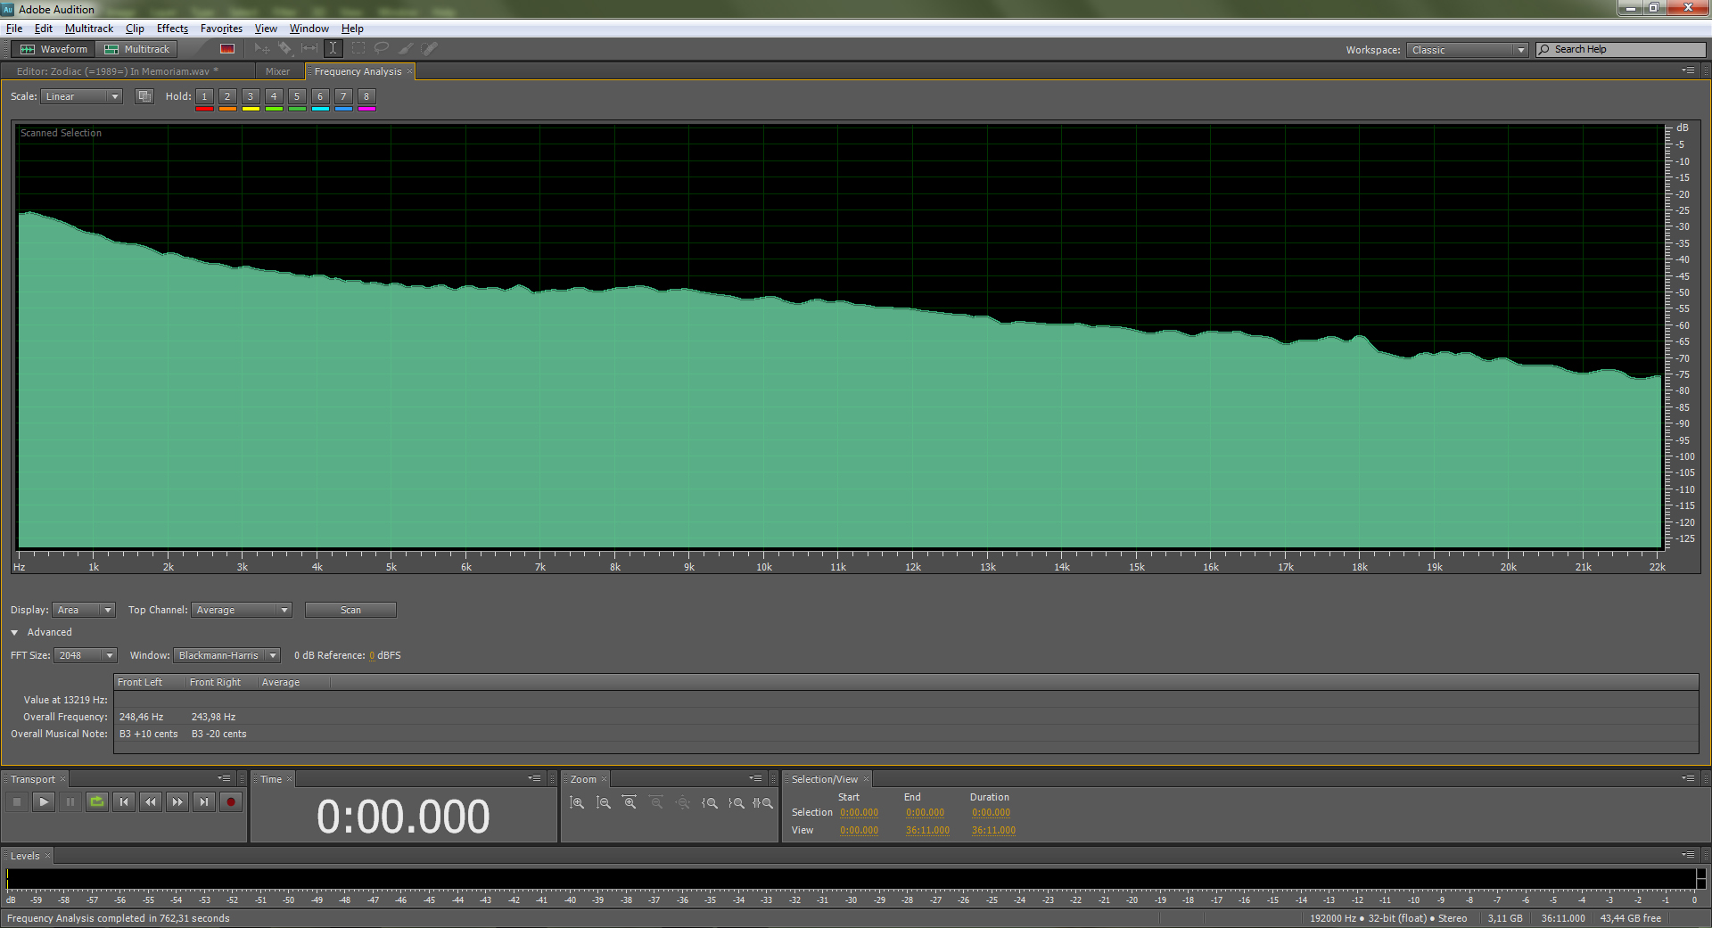The width and height of the screenshot is (1712, 928).
Task: Toggle Hold button 5
Action: (x=297, y=96)
